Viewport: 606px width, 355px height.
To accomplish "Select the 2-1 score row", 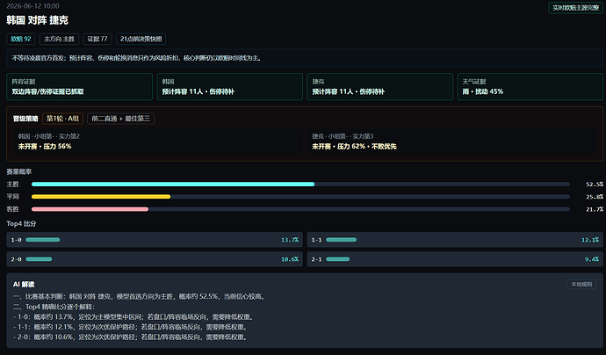I will 455,259.
